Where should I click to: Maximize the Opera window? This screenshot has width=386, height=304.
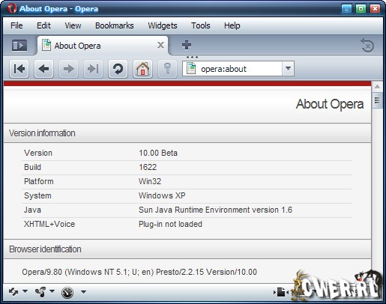click(361, 9)
